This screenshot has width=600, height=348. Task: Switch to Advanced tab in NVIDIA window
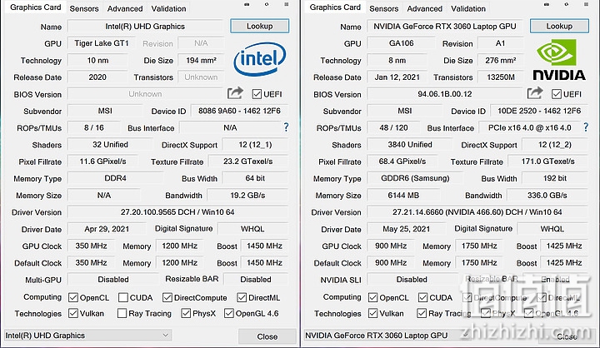click(424, 8)
